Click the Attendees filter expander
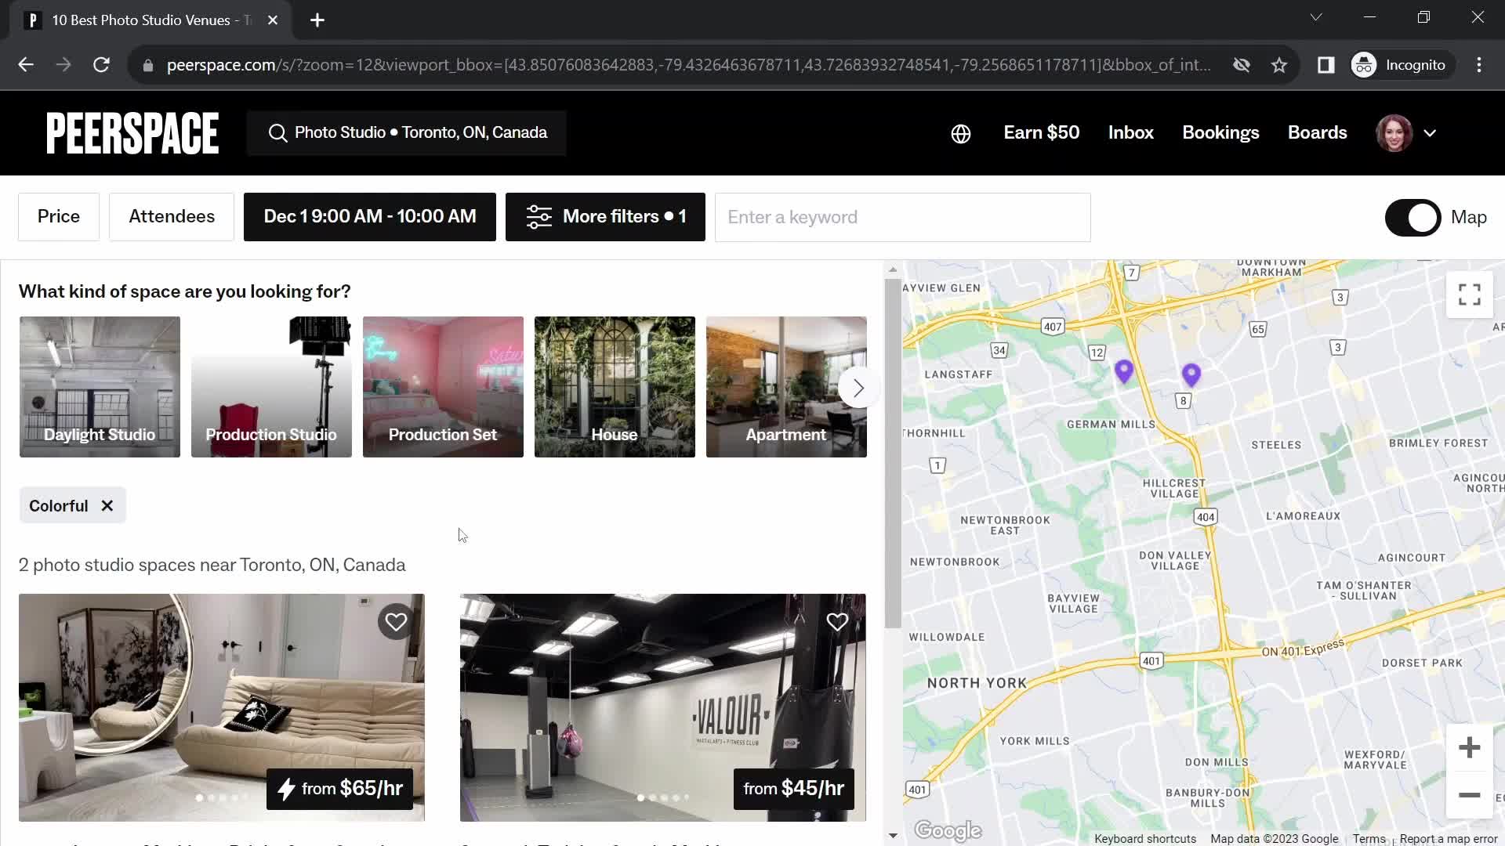Image resolution: width=1505 pixels, height=846 pixels. coord(172,216)
